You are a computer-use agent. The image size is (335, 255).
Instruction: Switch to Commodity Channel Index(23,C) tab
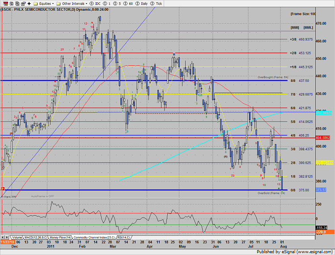(x=94, y=238)
